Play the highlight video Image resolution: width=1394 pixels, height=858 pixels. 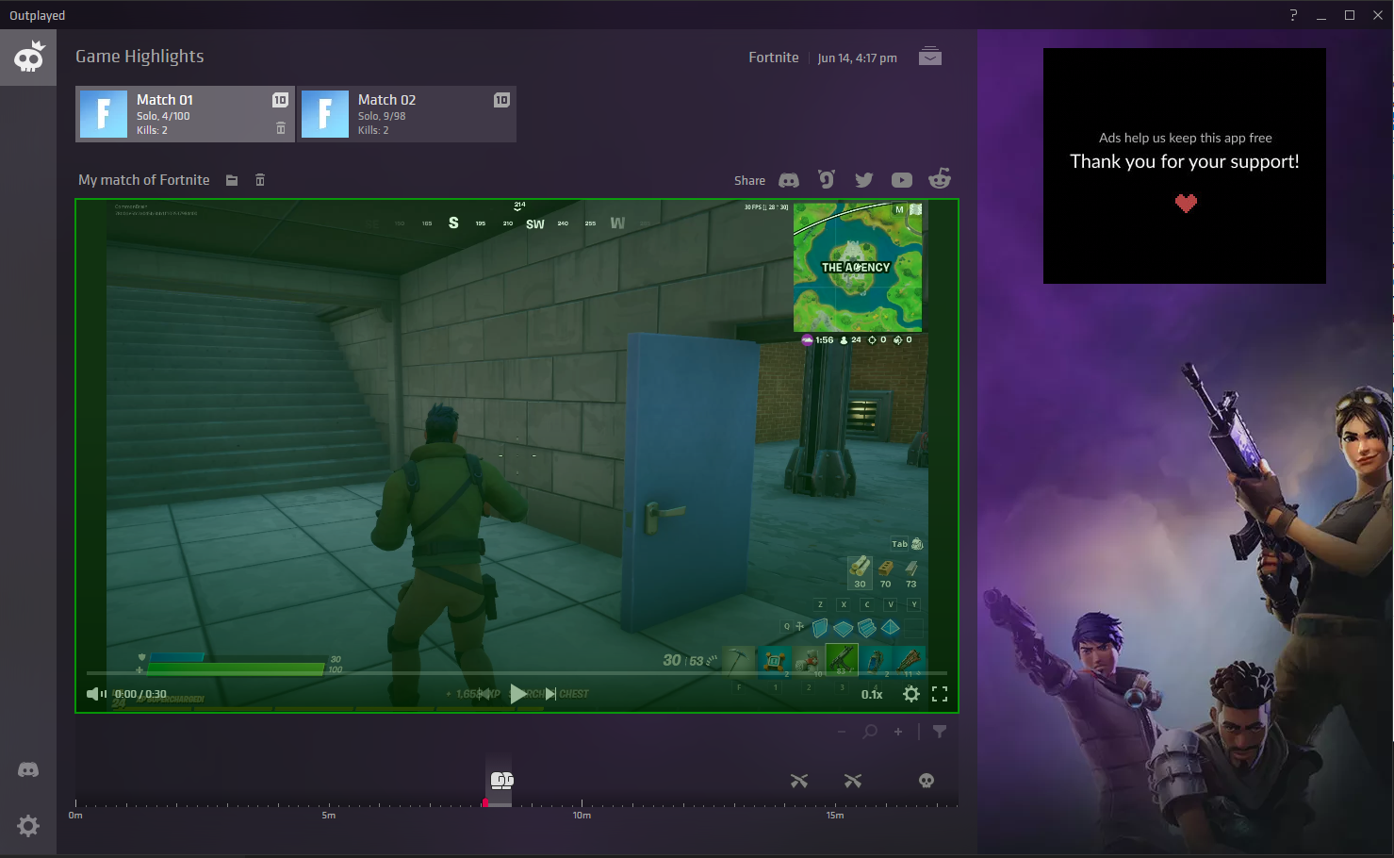point(517,695)
